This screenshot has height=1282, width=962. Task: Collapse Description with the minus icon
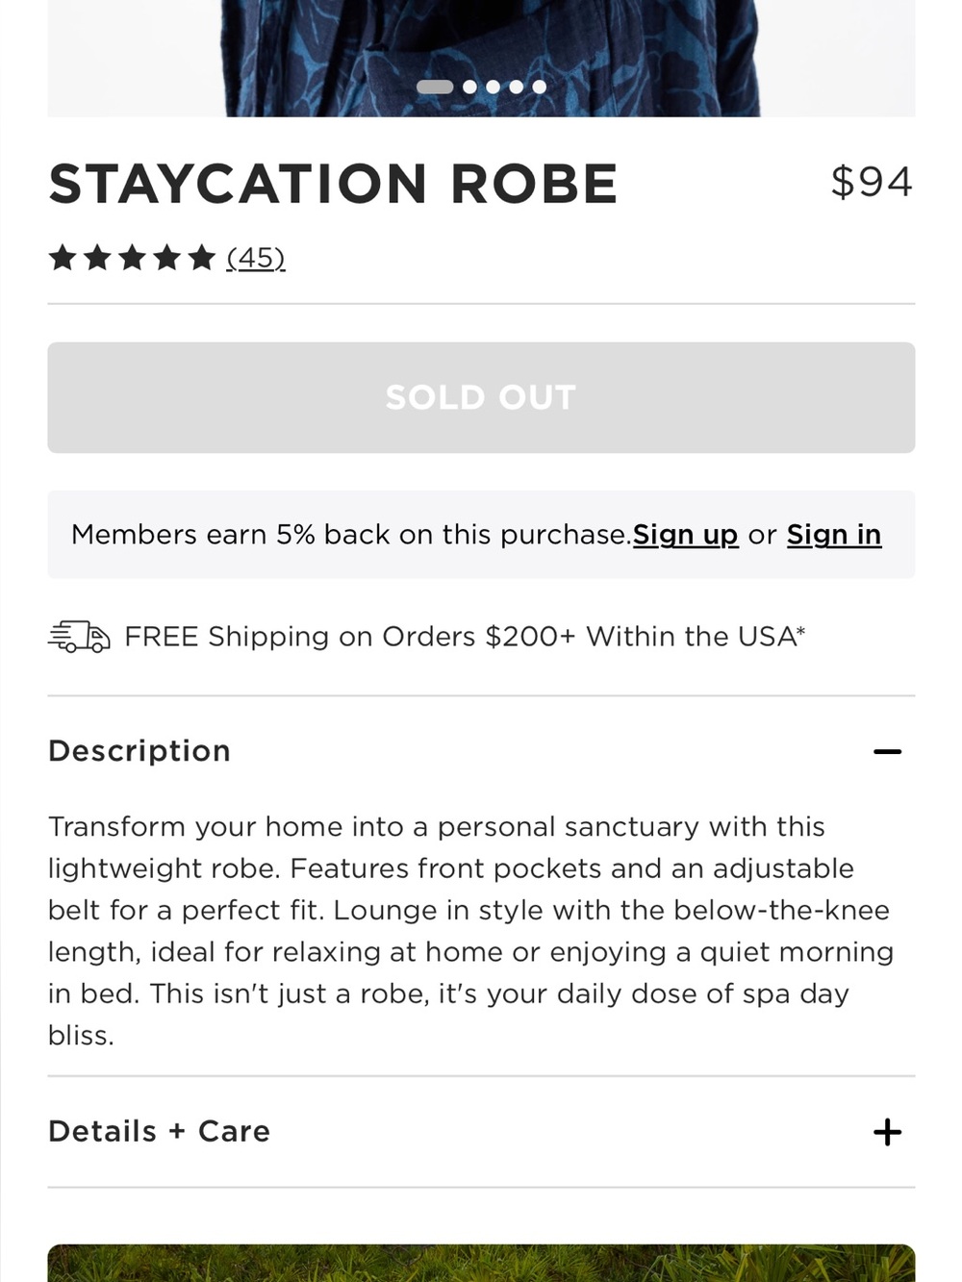887,751
